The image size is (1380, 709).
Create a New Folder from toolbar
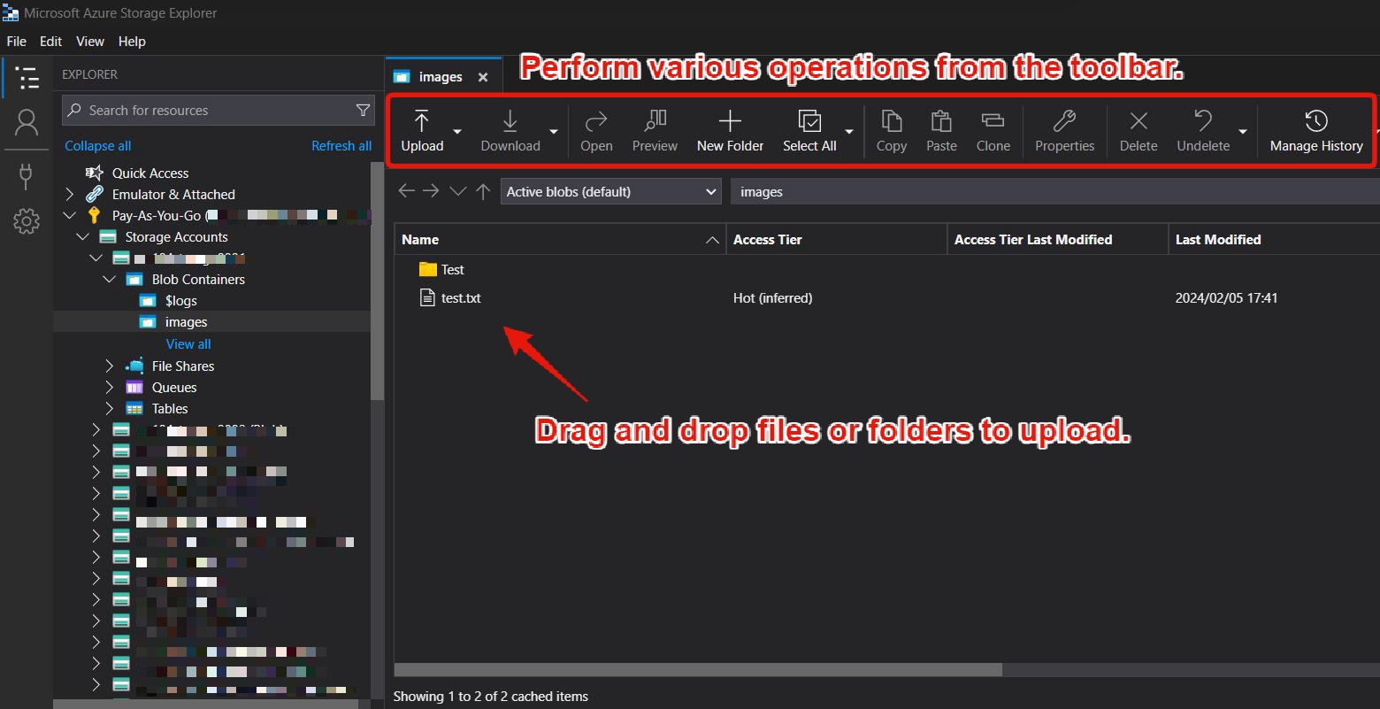point(730,131)
